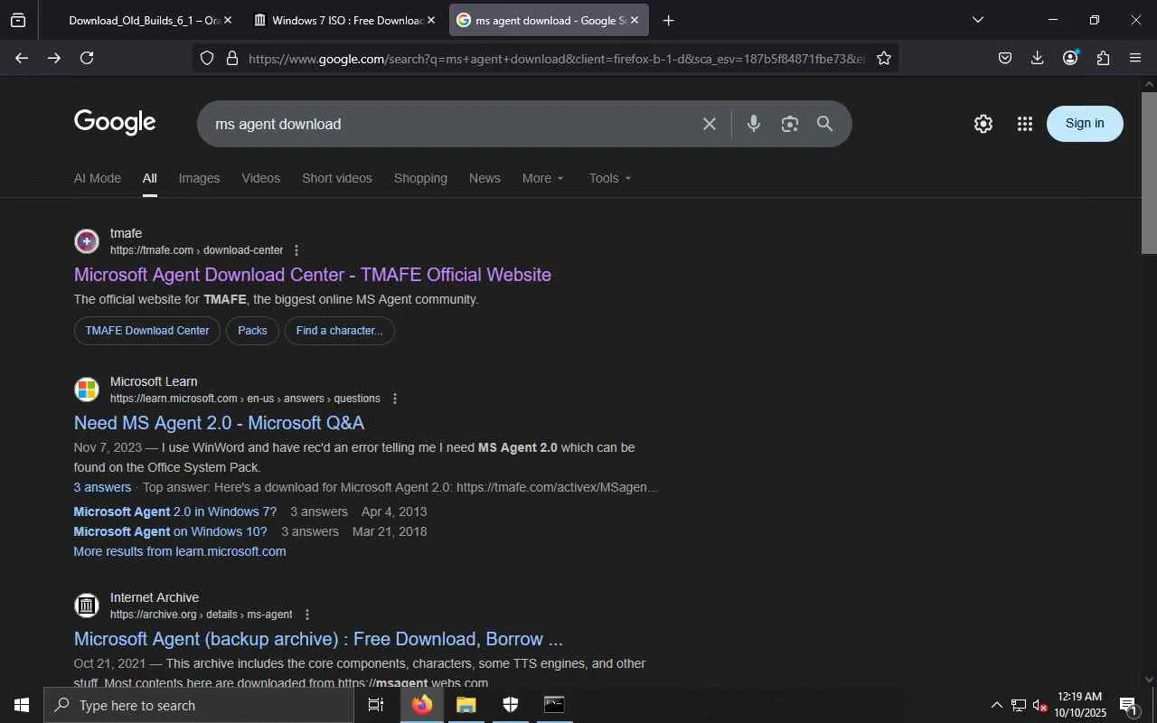Go forward with the forward arrow

(54, 58)
